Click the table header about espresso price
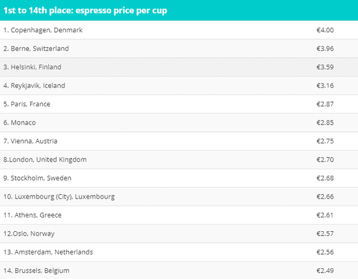Viewport: 358px width, 279px height. point(179,10)
